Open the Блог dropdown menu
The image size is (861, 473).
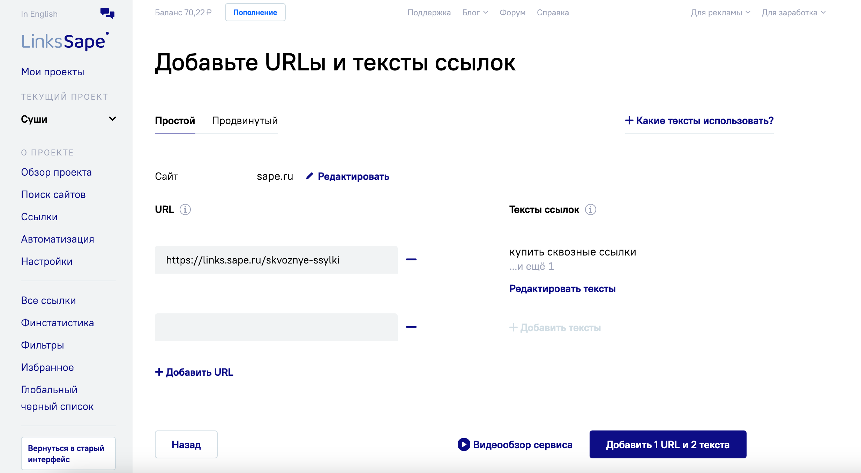(475, 13)
